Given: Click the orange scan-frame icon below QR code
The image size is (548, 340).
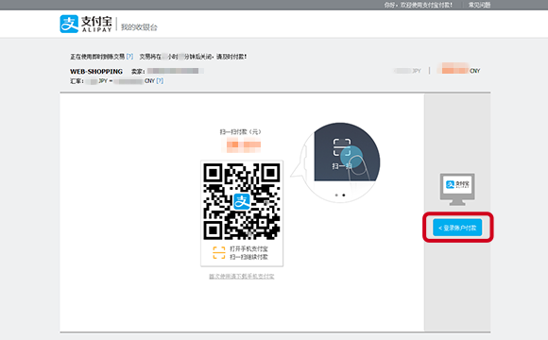Looking at the screenshot, I should click(x=219, y=253).
